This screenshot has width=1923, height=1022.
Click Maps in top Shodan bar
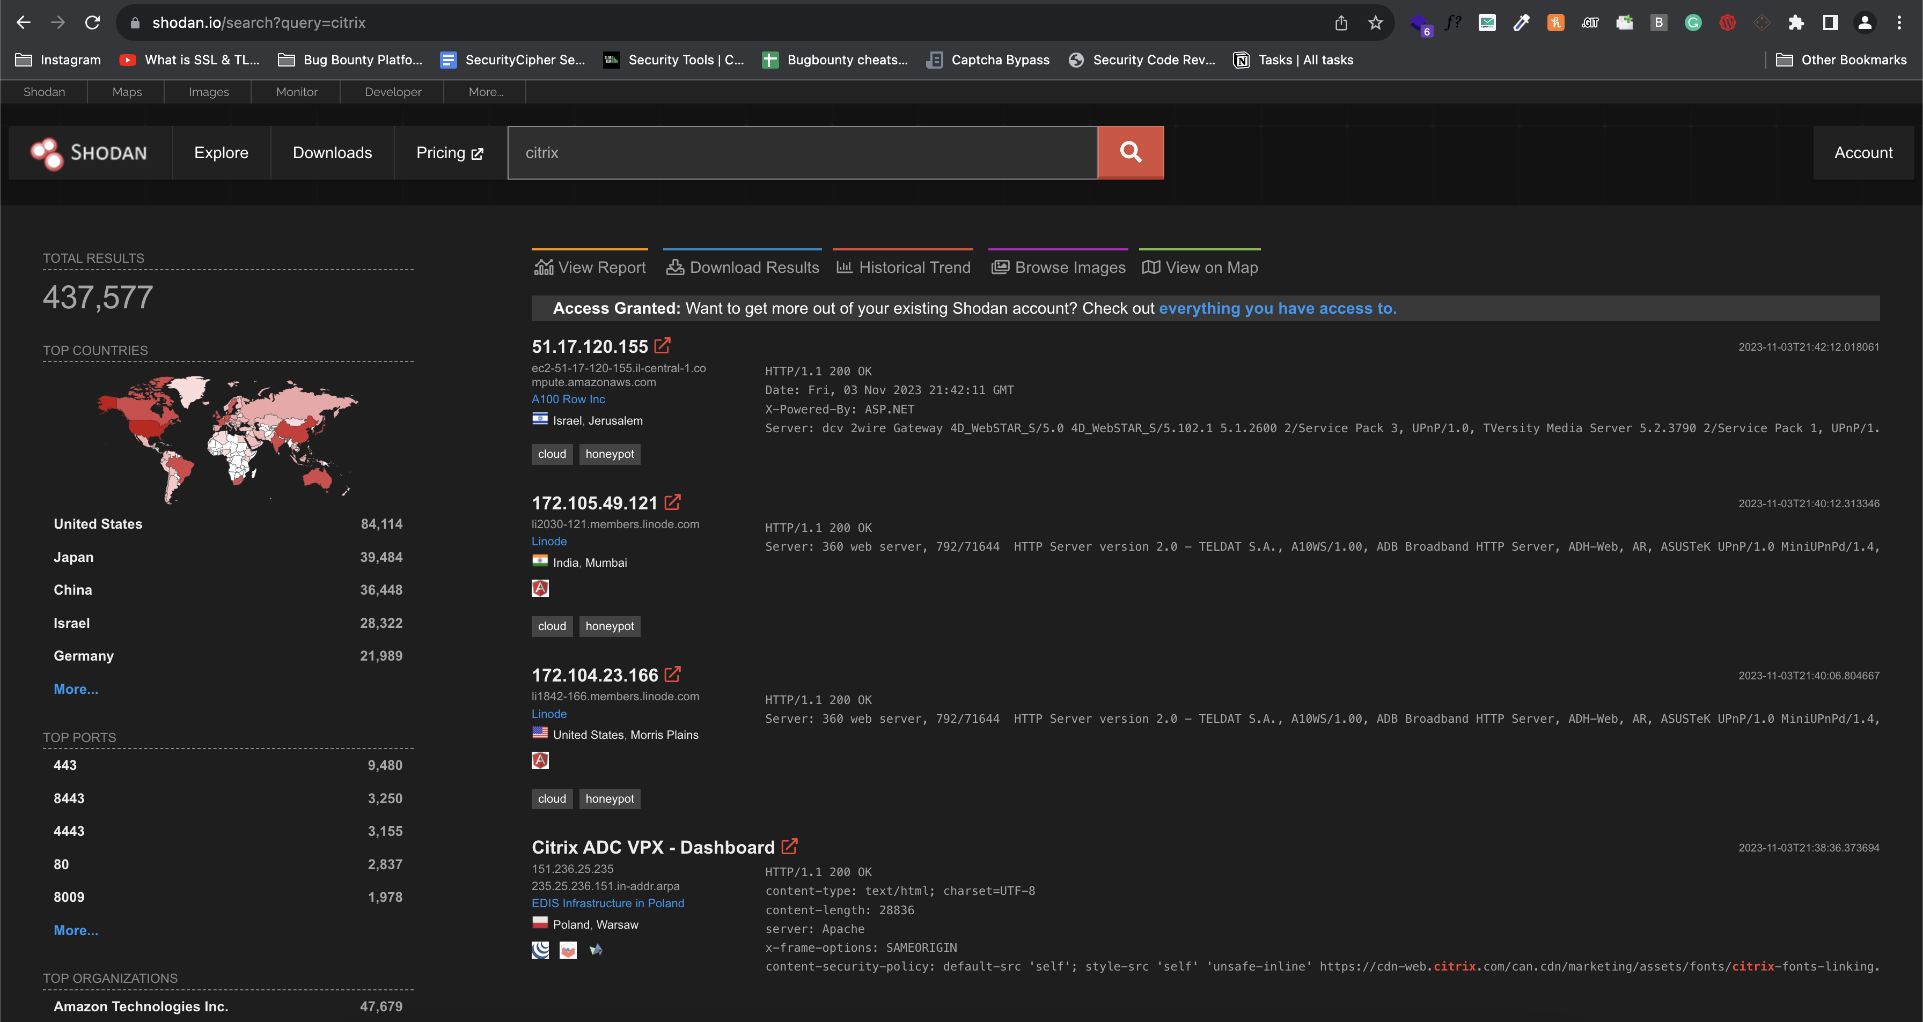(x=127, y=92)
